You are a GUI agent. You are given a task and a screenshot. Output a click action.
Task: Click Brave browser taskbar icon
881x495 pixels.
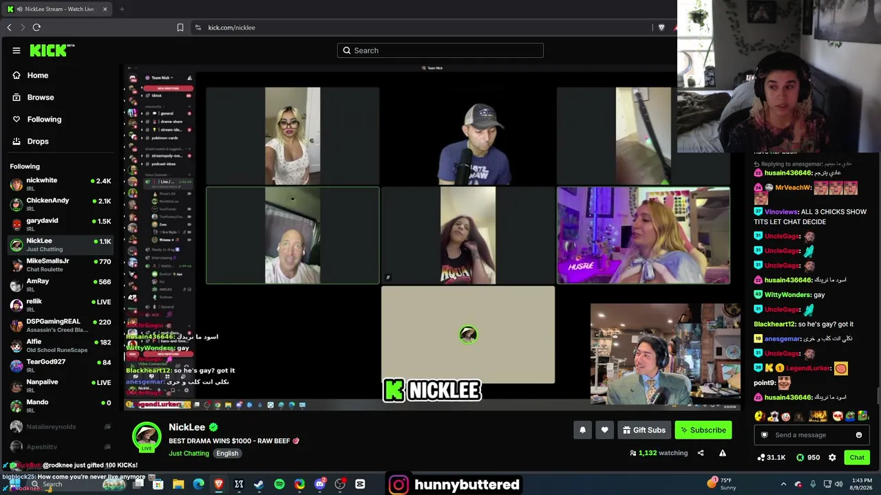(219, 484)
